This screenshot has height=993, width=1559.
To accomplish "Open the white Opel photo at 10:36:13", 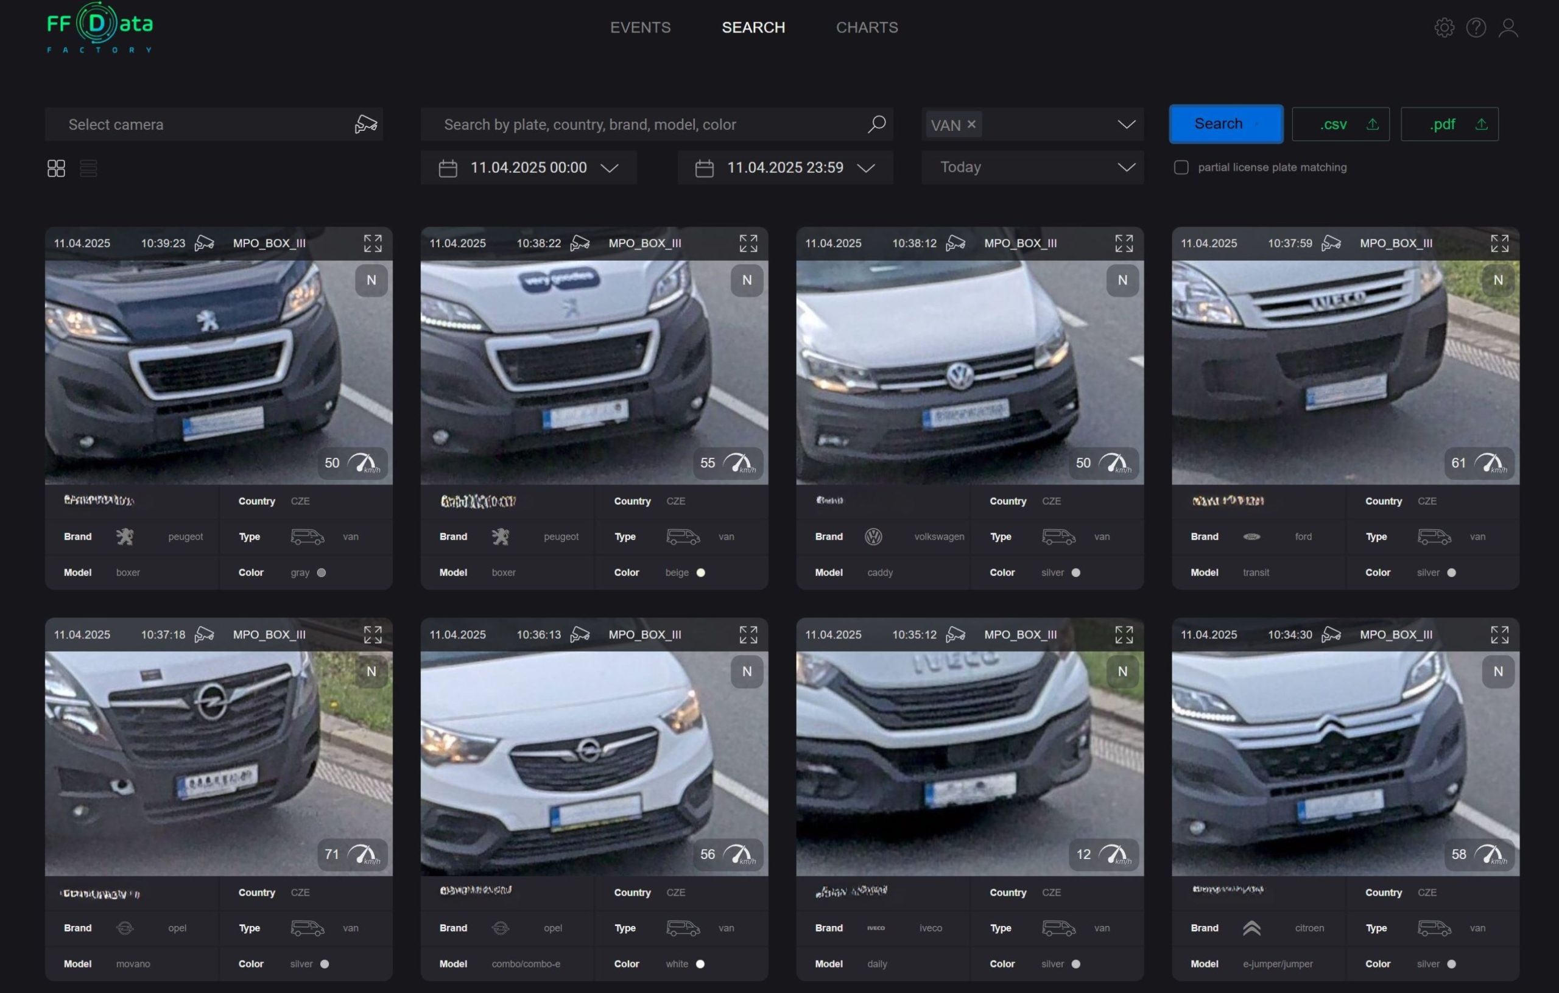I will 594,764.
